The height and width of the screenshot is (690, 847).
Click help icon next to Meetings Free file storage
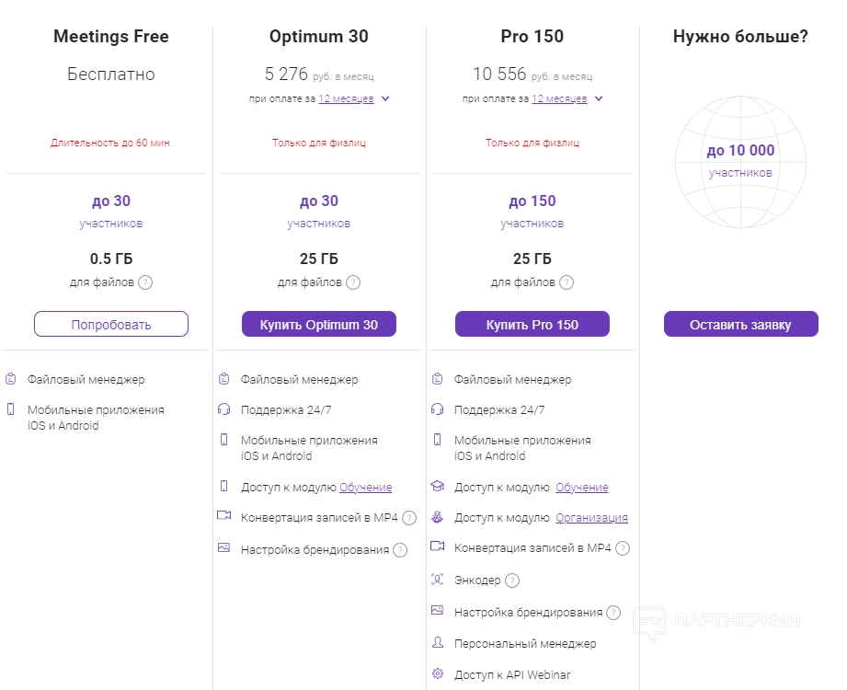coord(145,282)
